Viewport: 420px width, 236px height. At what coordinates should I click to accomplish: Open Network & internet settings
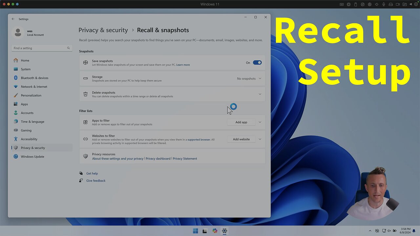click(x=42, y=87)
